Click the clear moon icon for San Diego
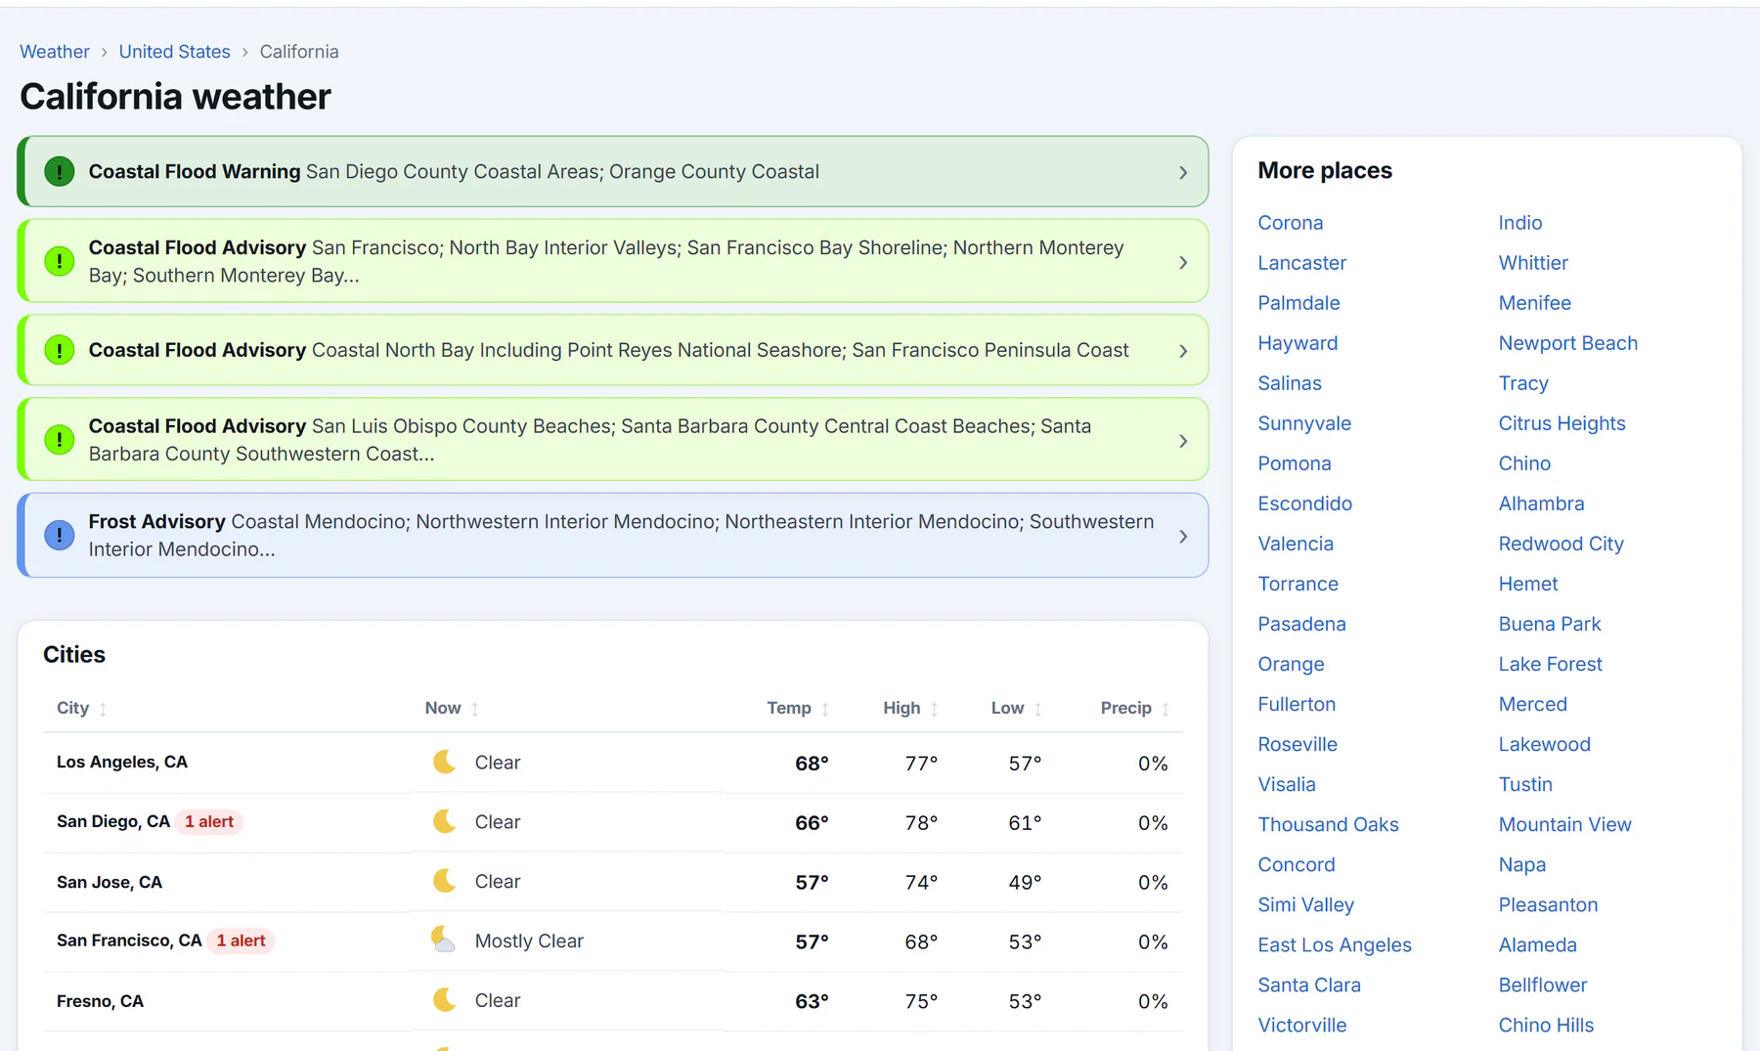 445,821
